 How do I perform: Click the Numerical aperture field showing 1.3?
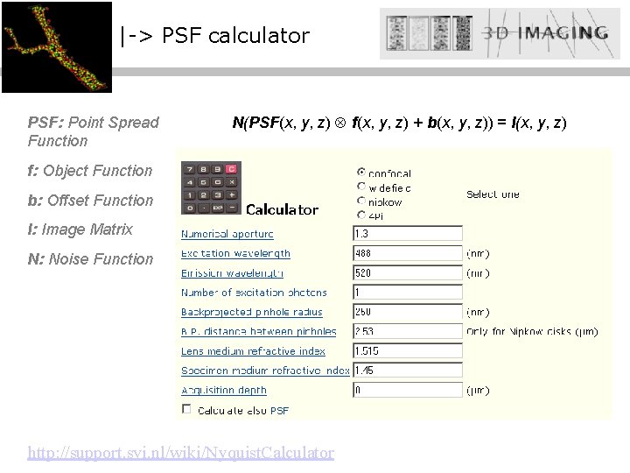408,233
